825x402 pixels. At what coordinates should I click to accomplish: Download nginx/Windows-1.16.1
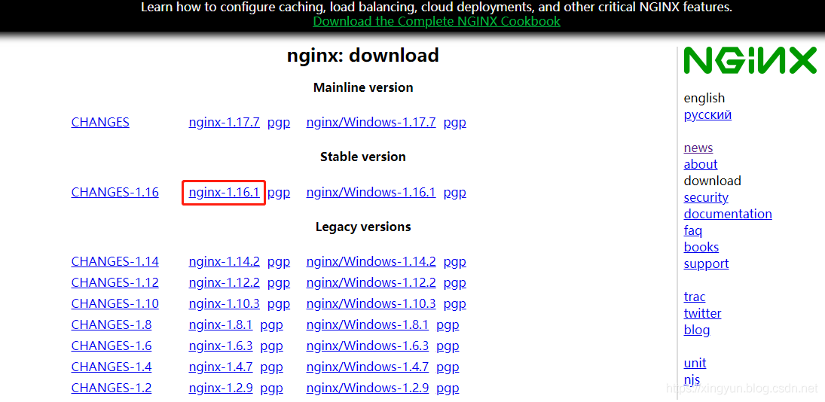[371, 192]
